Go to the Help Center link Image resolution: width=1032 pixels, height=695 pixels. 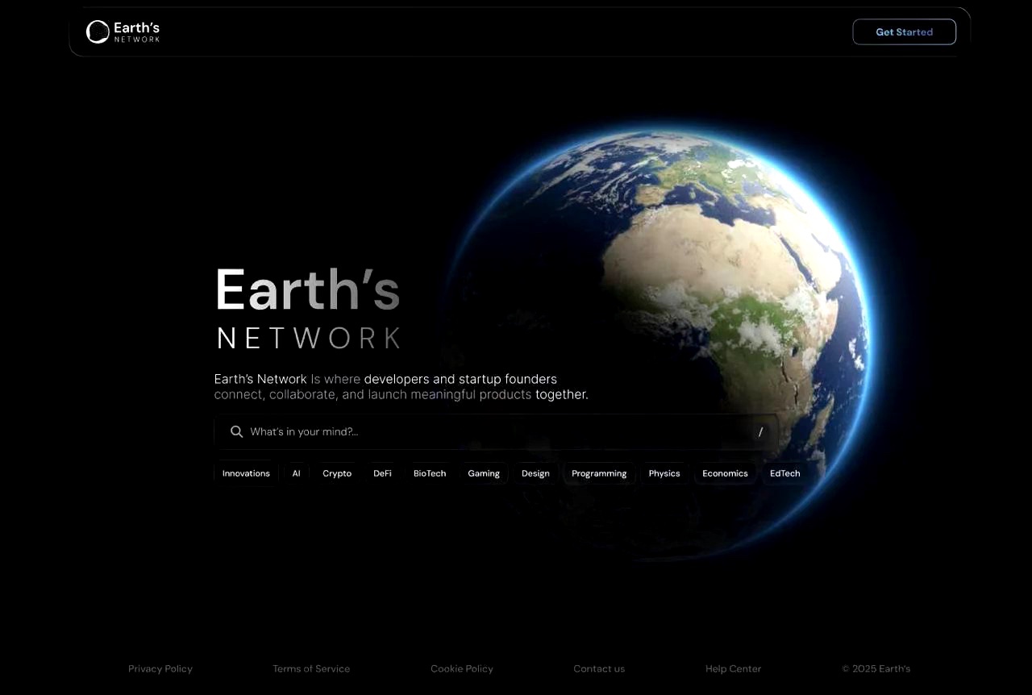733,668
